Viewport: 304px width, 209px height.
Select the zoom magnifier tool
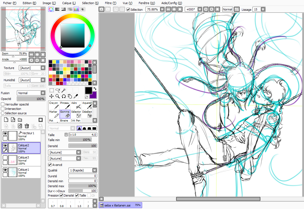click(x=58, y=96)
